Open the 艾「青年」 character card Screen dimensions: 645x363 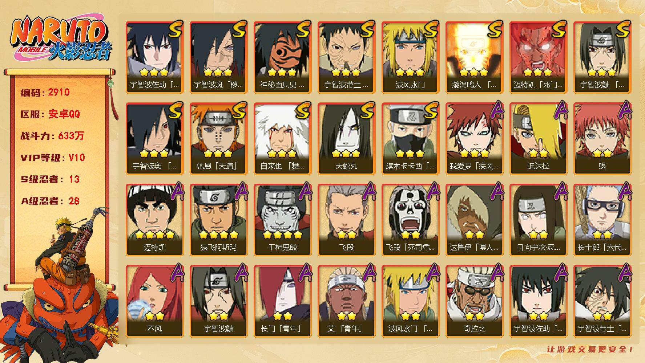coord(346,301)
